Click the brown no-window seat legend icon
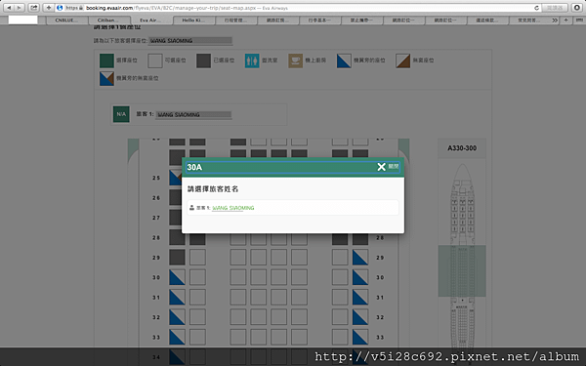 402,61
